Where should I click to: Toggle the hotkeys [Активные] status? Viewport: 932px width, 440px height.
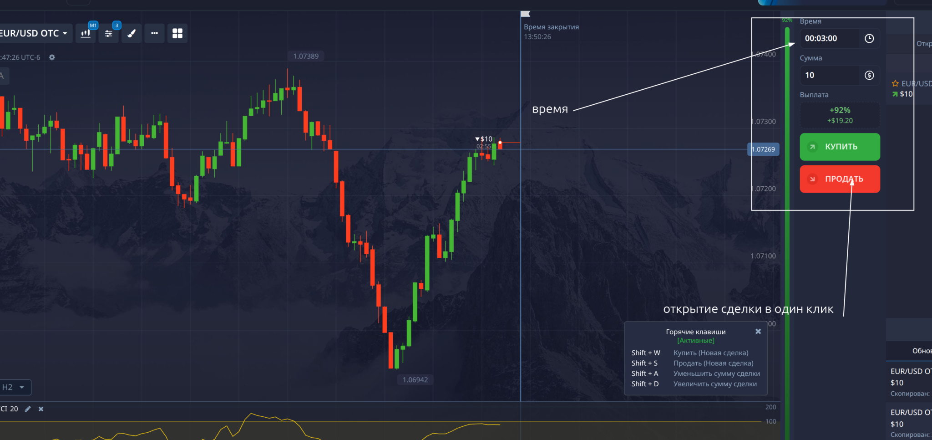click(695, 341)
